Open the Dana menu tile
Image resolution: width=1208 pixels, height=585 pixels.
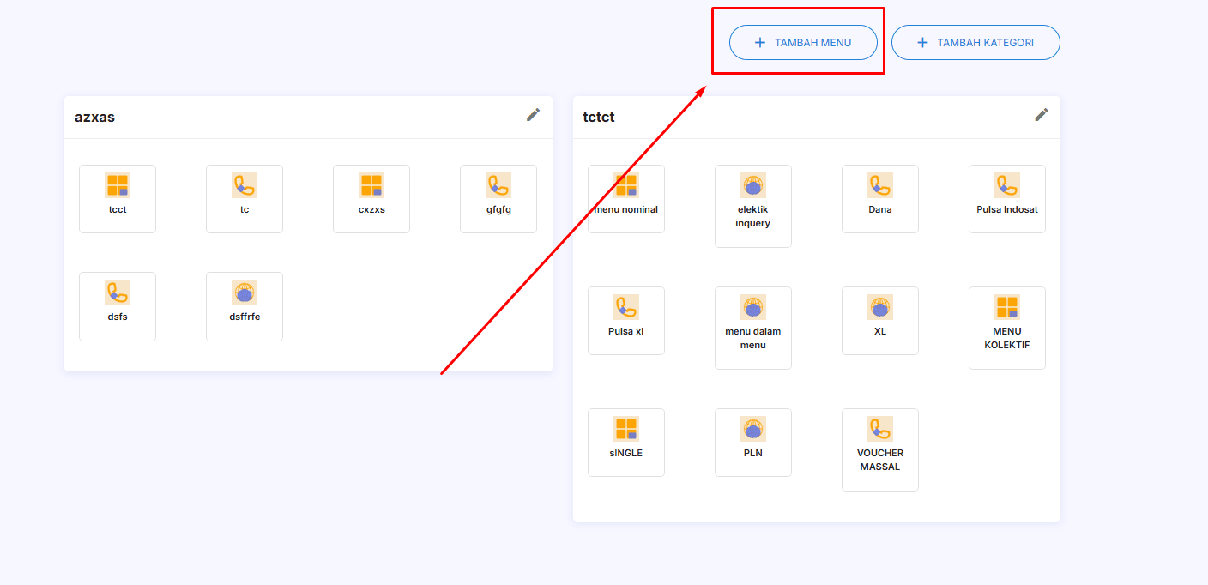[x=880, y=198]
